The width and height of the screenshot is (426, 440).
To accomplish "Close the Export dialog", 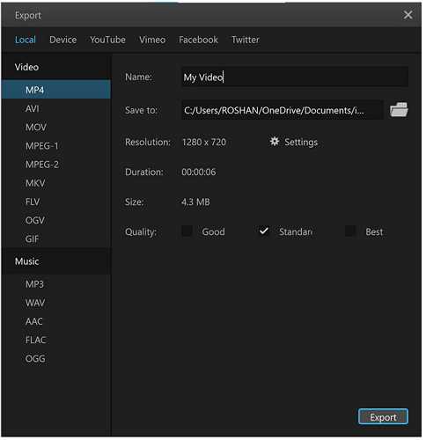I will [x=408, y=15].
